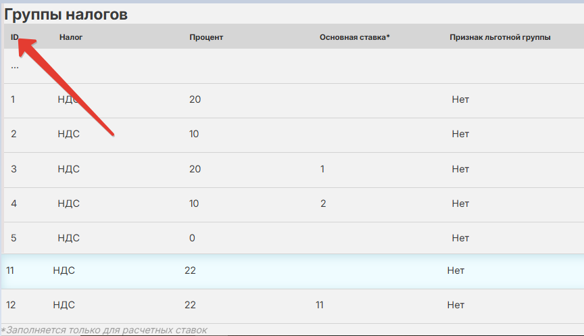Select the ID cell of row 12
Screen dimensions: 584x336
click(x=11, y=305)
